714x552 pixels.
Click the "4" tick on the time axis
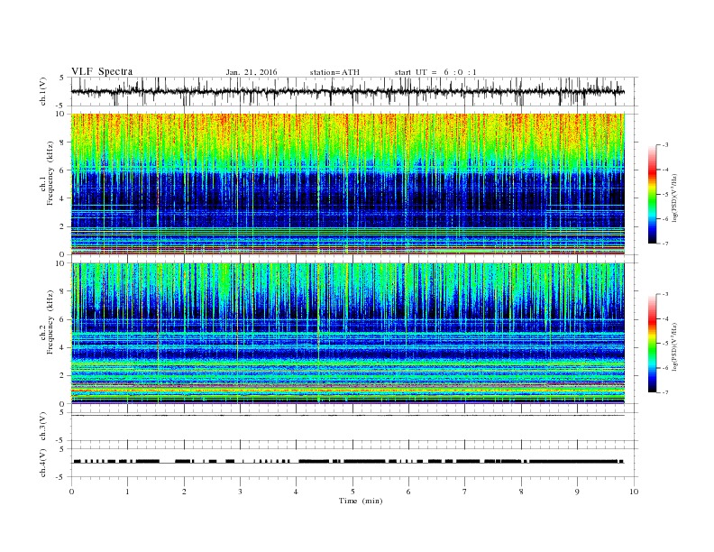297,492
